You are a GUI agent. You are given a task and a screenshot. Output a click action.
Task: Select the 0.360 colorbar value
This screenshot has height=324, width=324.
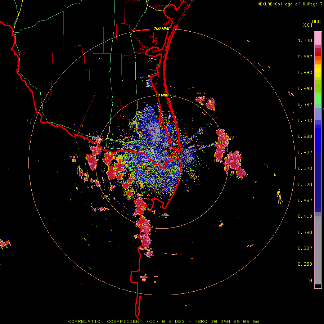305,233
